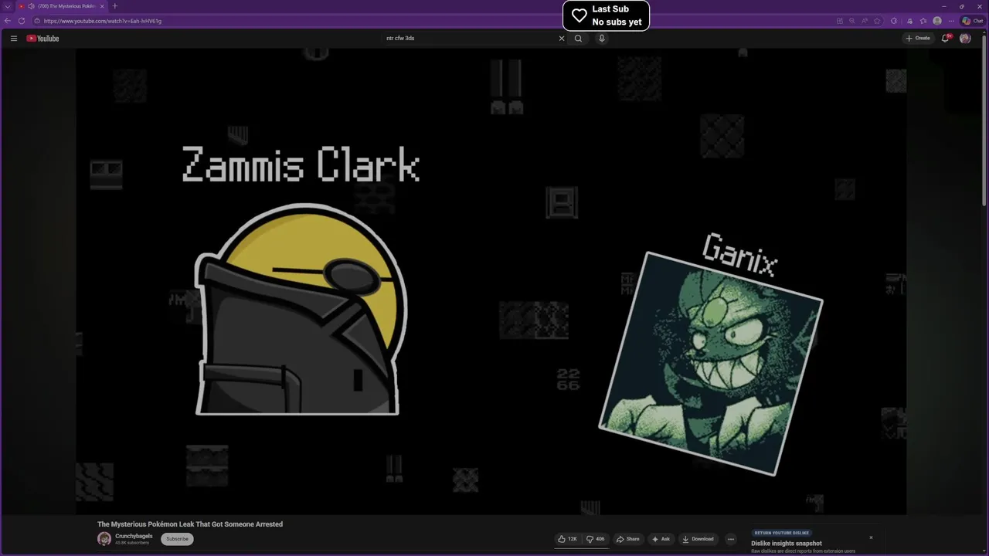
Task: Go to YouTube home via logo
Action: pyautogui.click(x=42, y=38)
